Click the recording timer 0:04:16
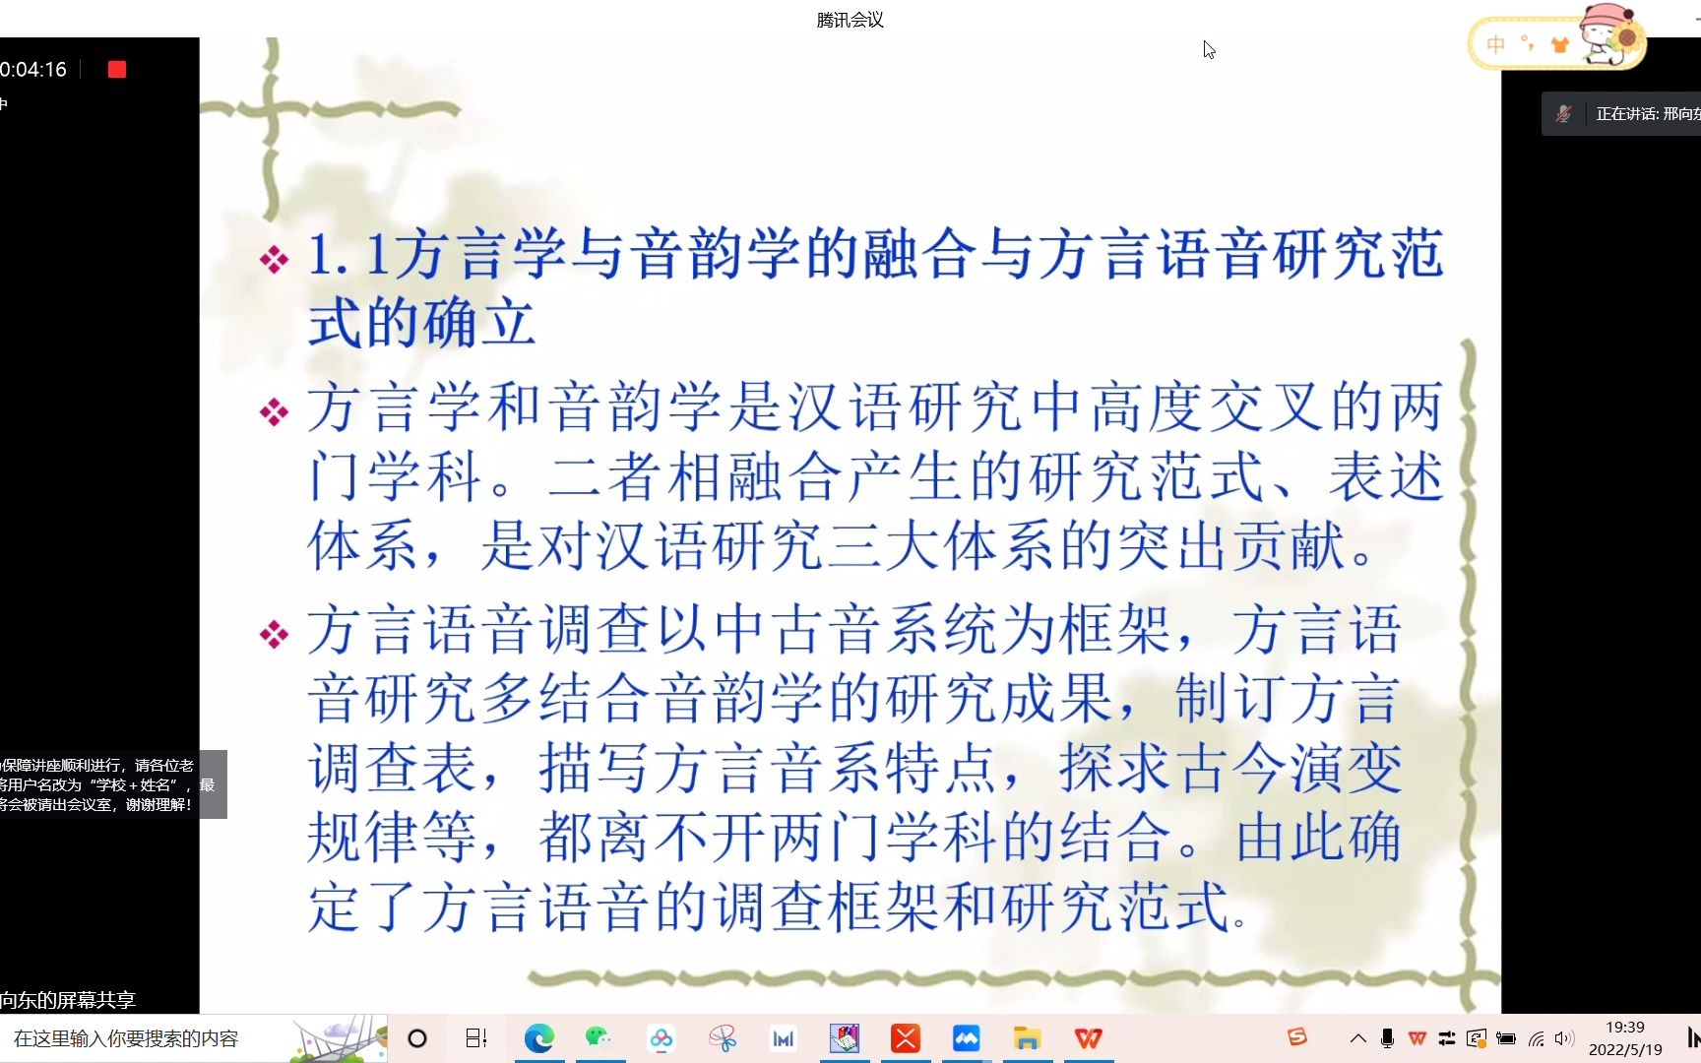The height and width of the screenshot is (1063, 1701). tap(33, 70)
